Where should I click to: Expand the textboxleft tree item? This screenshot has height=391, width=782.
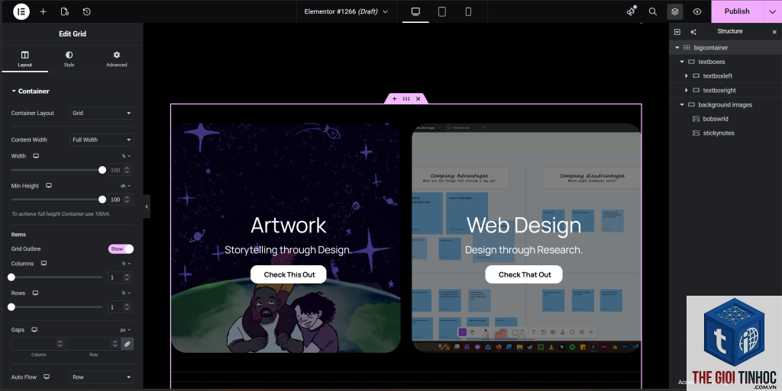[687, 75]
